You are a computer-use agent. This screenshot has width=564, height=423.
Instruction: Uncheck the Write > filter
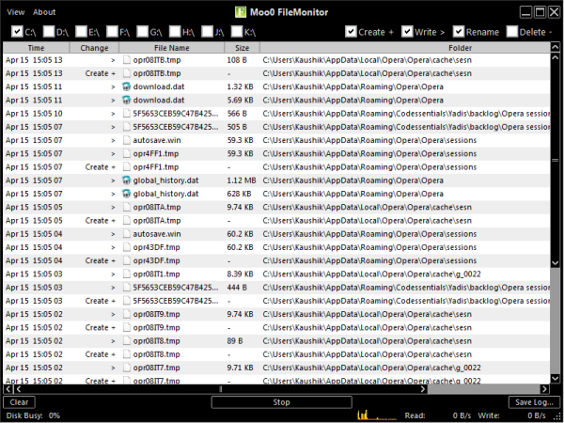click(407, 32)
